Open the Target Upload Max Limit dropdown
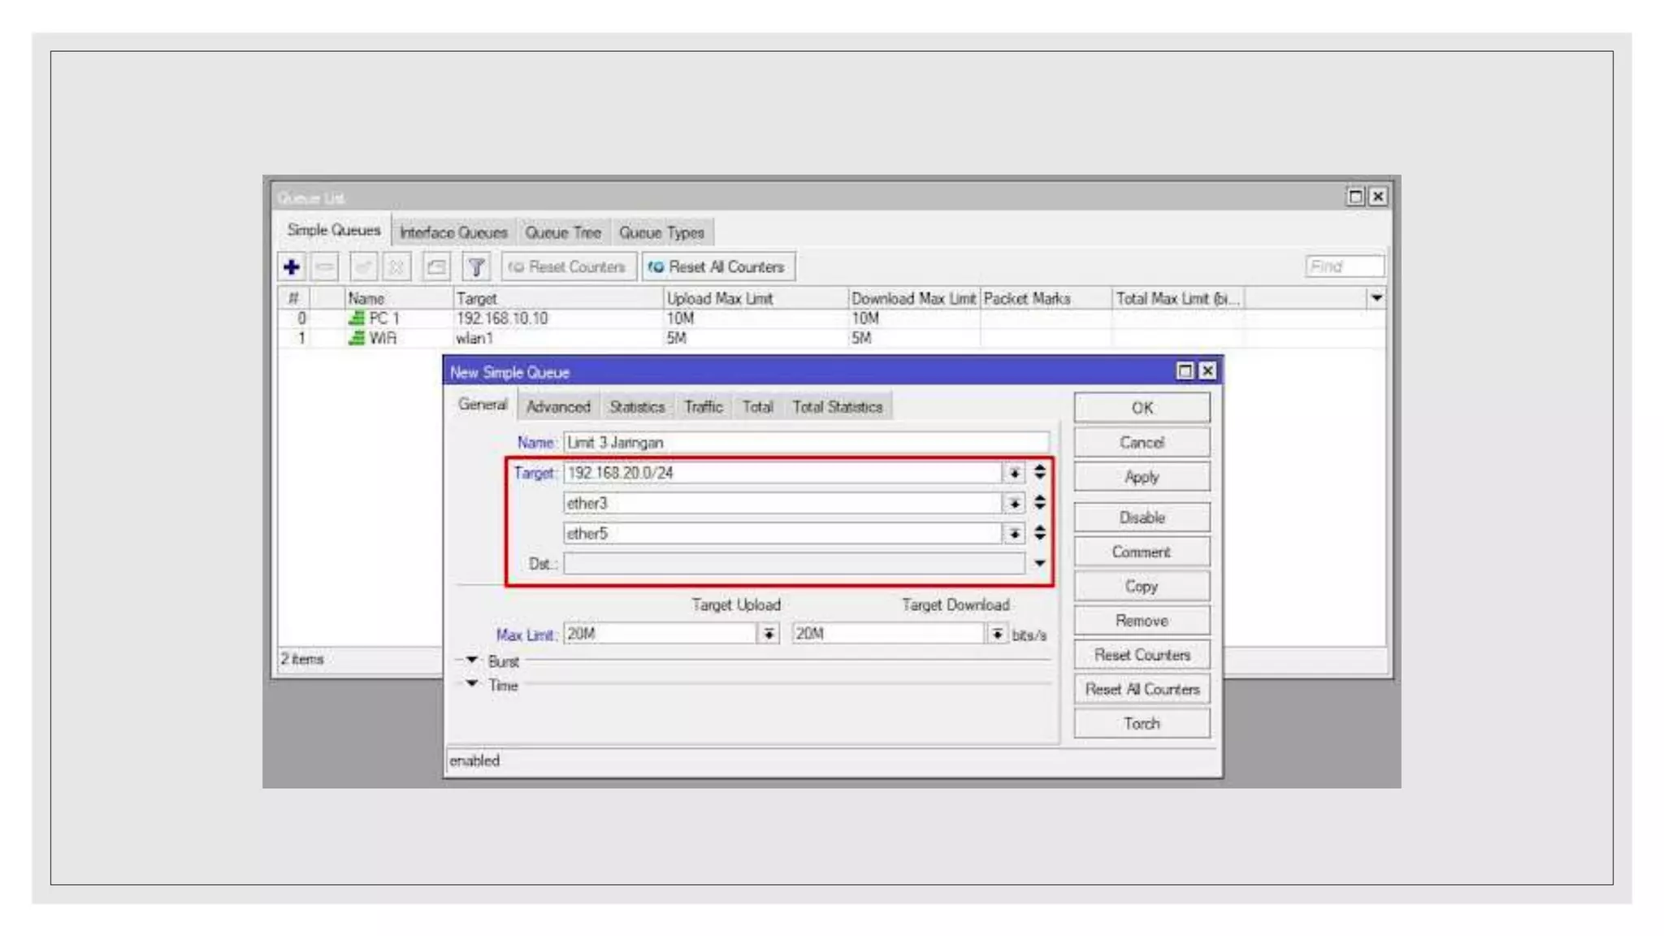The image size is (1664, 936). coord(768,634)
